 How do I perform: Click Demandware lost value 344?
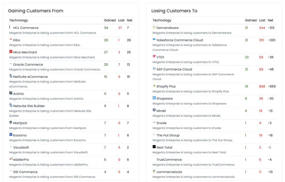click(x=262, y=28)
